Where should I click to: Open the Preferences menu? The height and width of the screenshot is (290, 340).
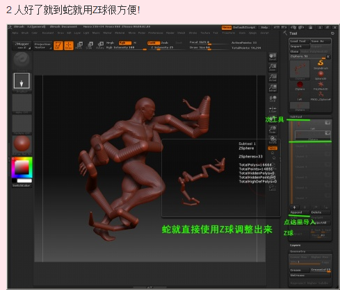click(155, 33)
